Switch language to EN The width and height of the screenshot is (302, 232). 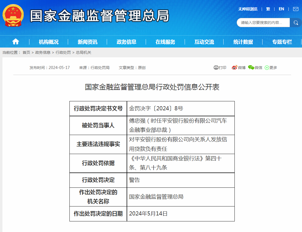pyautogui.click(x=281, y=9)
